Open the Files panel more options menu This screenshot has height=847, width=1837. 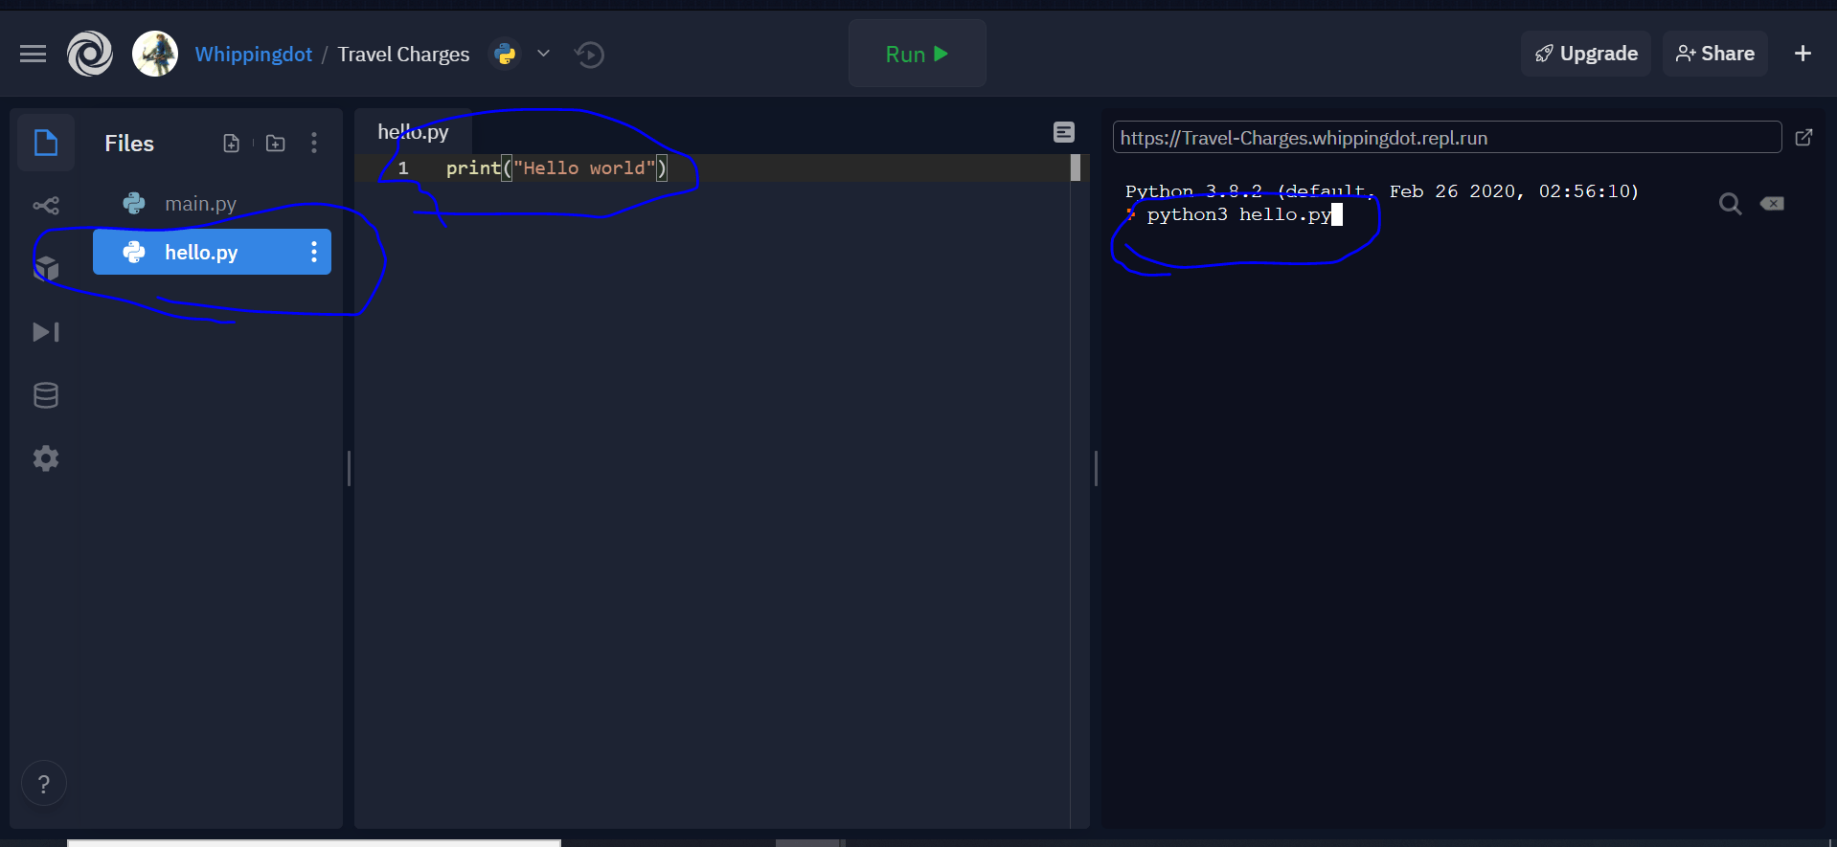pyautogui.click(x=314, y=144)
